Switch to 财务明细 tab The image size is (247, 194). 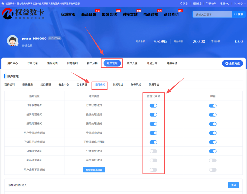click(72, 63)
